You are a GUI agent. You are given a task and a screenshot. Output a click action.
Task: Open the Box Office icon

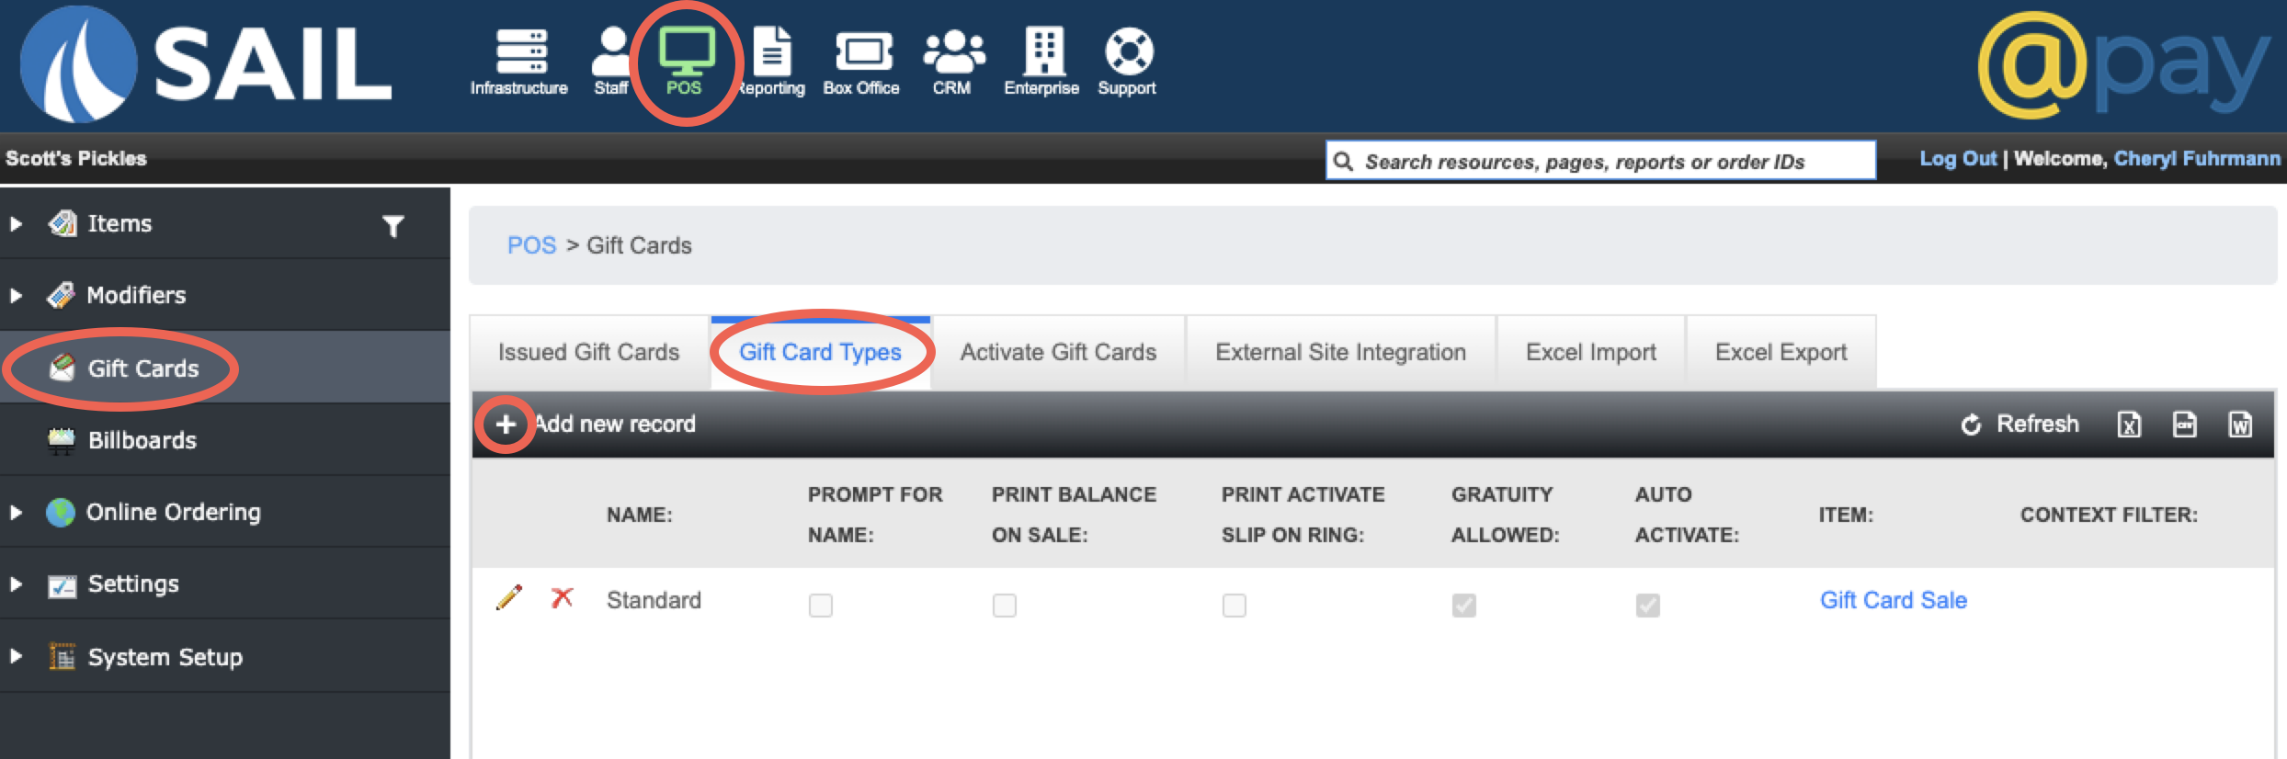pos(862,51)
